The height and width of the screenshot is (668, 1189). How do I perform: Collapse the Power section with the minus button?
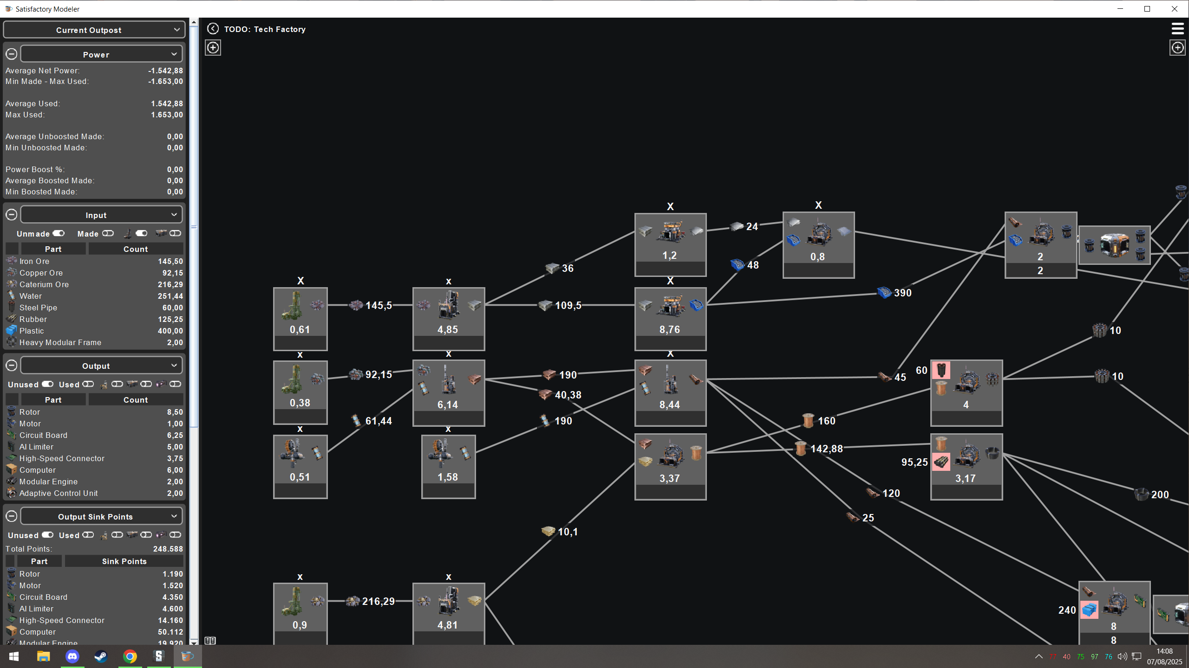pos(12,54)
